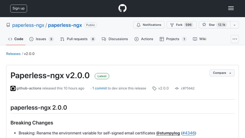The height and width of the screenshot is (138, 245).
Task: Open the Compare dropdown
Action: [222, 73]
